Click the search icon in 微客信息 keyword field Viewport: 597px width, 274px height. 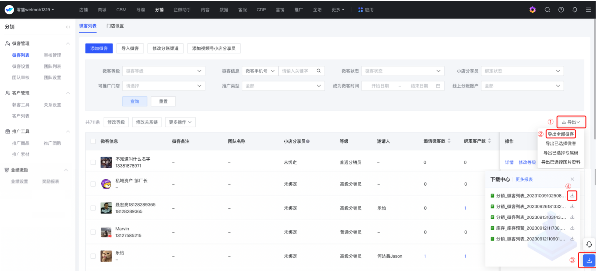318,71
